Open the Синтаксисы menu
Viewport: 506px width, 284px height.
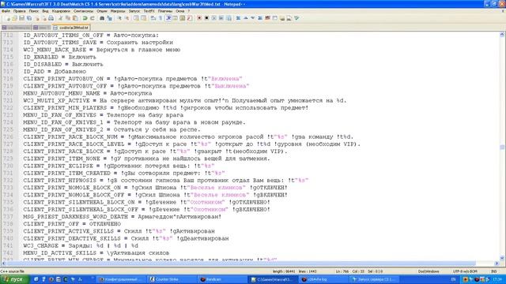83,11
